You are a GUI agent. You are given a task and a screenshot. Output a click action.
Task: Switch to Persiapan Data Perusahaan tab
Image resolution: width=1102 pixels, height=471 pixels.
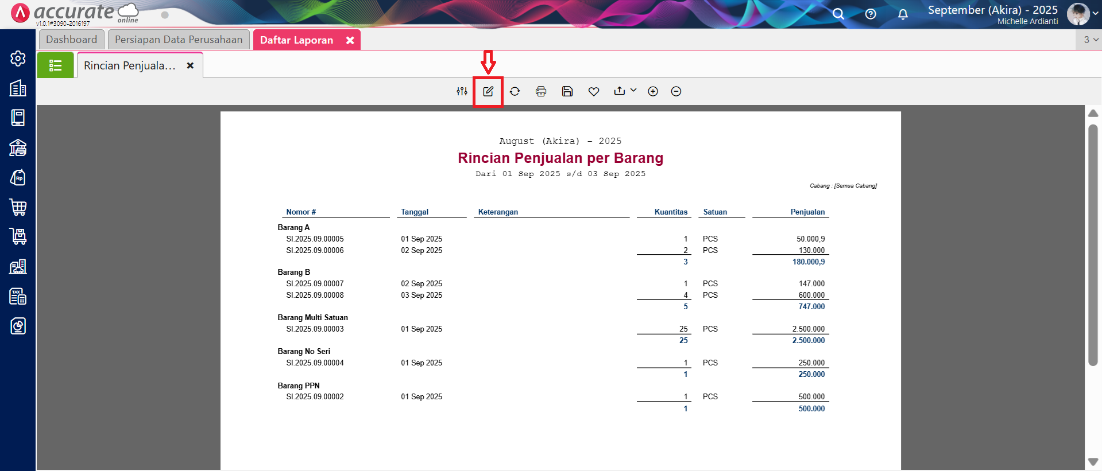pos(179,40)
